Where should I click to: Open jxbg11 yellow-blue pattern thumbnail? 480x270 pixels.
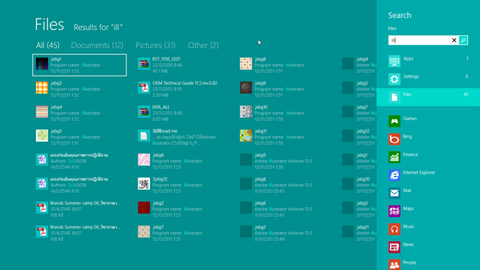pos(246,136)
